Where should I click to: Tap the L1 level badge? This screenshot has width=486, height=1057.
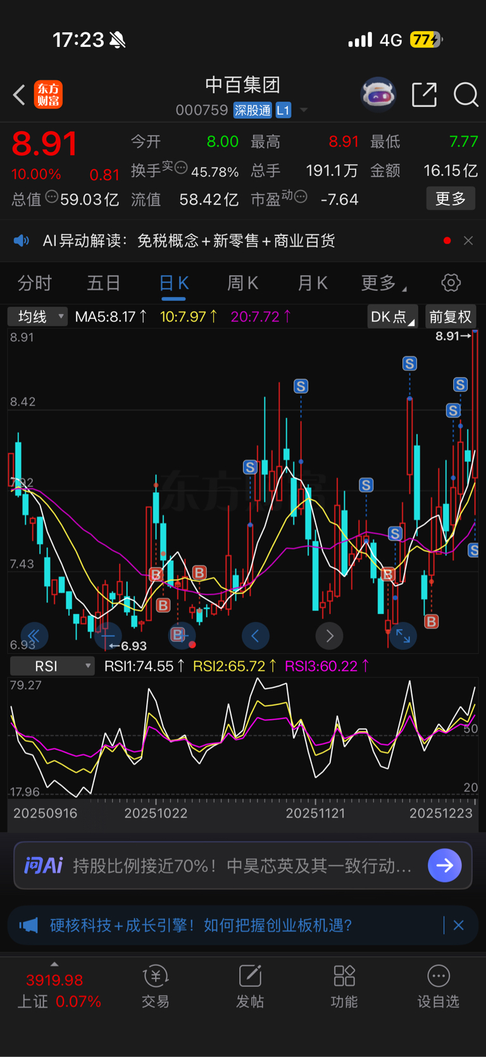click(x=283, y=110)
